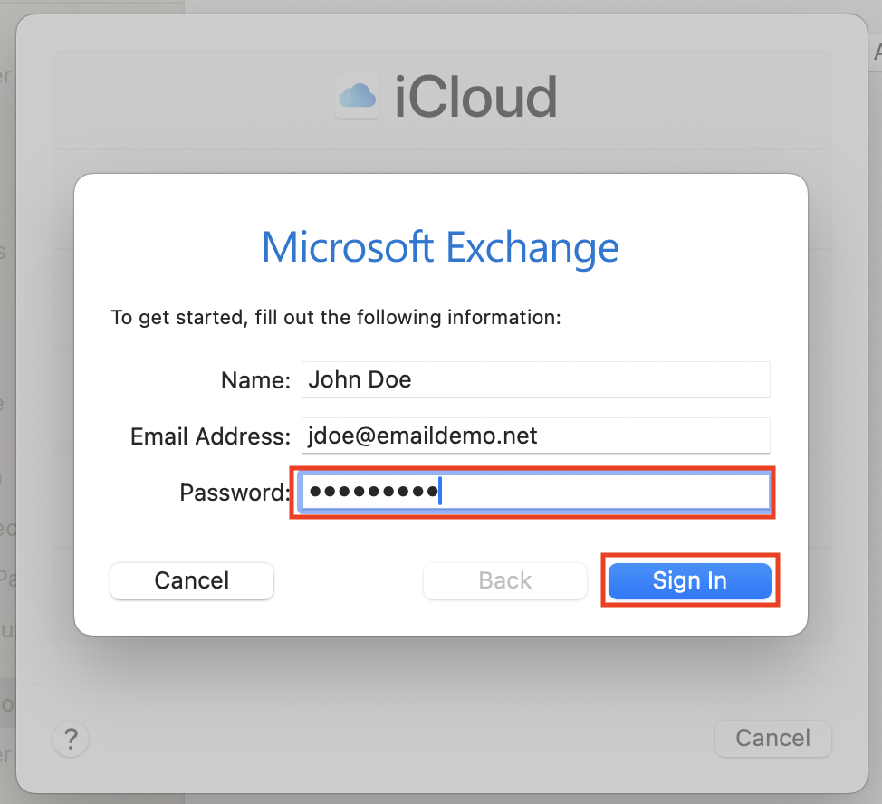Screen dimensions: 882x804
Task: Place cursor on the "John Doe" text
Action: click(x=360, y=379)
